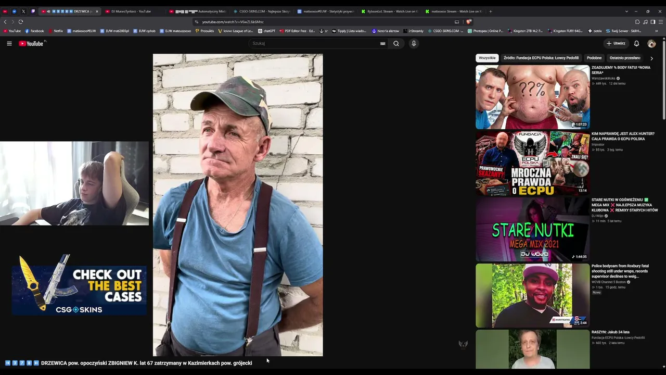Reload the page with the refresh icon

21,22
